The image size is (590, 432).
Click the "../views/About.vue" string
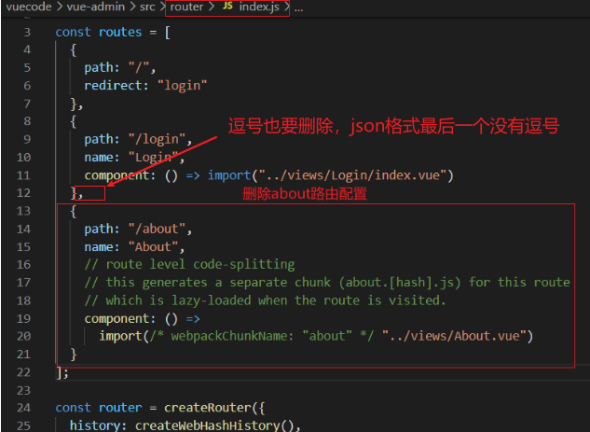pos(454,336)
